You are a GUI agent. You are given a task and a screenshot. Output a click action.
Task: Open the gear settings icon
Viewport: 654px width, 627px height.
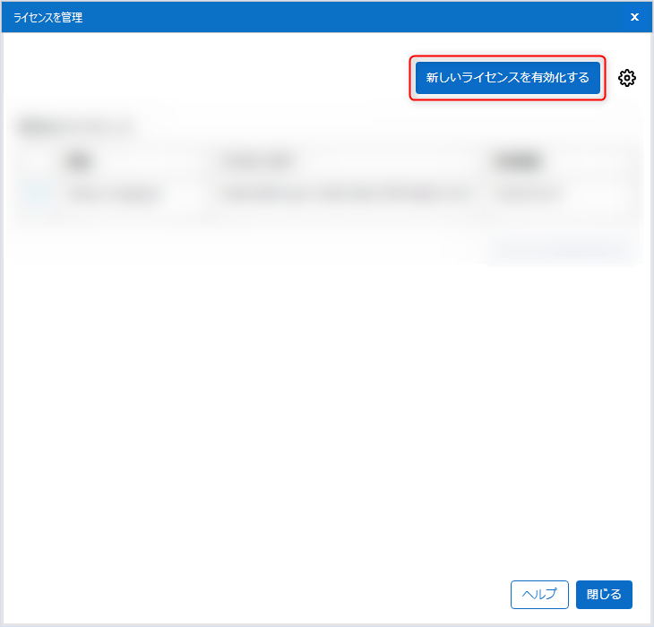point(627,78)
